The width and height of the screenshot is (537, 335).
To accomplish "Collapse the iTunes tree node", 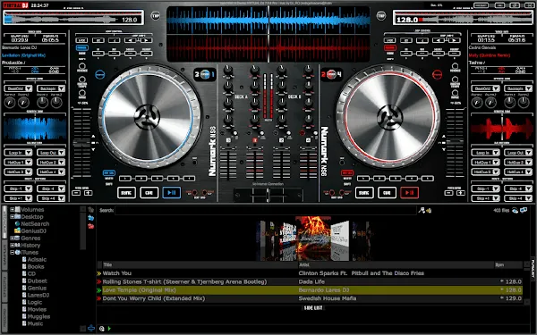I will pos(12,252).
